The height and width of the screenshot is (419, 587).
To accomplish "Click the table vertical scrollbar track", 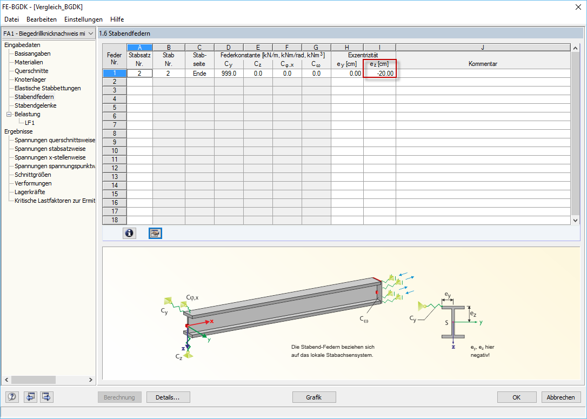I will pyautogui.click(x=576, y=134).
